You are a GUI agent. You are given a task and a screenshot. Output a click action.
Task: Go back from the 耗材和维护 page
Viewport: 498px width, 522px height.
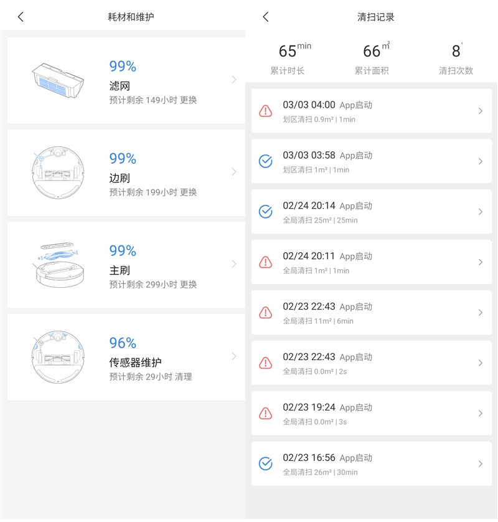[21, 17]
